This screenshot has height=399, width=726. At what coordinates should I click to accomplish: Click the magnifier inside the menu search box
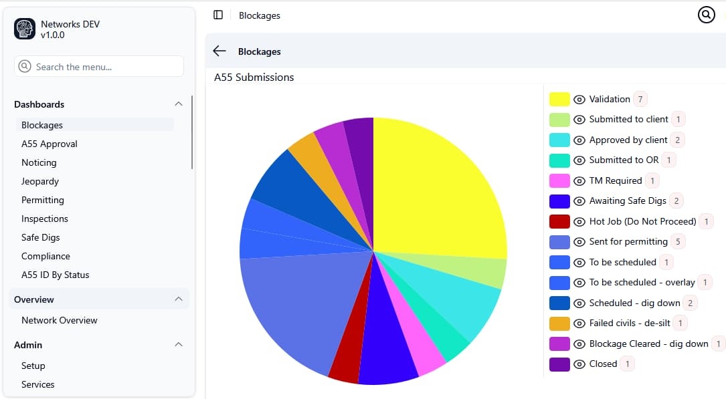[24, 66]
